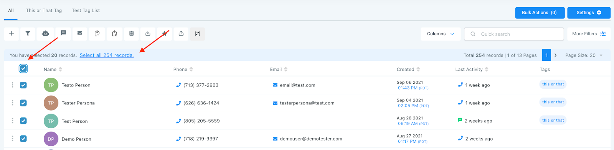Uncheck the Demo Person row checkbox
The width and height of the screenshot is (614, 150).
click(x=23, y=139)
